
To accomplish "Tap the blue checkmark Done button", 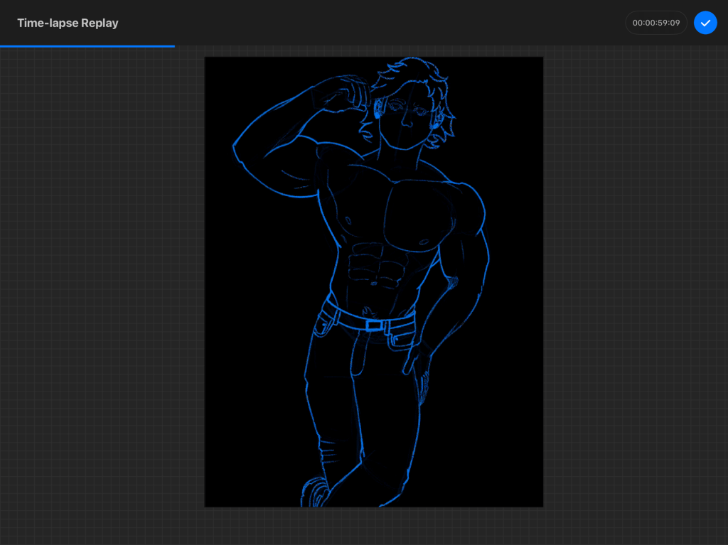I will 705,23.
